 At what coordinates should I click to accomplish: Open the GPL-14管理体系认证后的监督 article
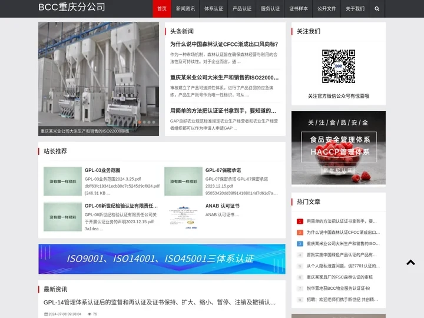coord(160,302)
